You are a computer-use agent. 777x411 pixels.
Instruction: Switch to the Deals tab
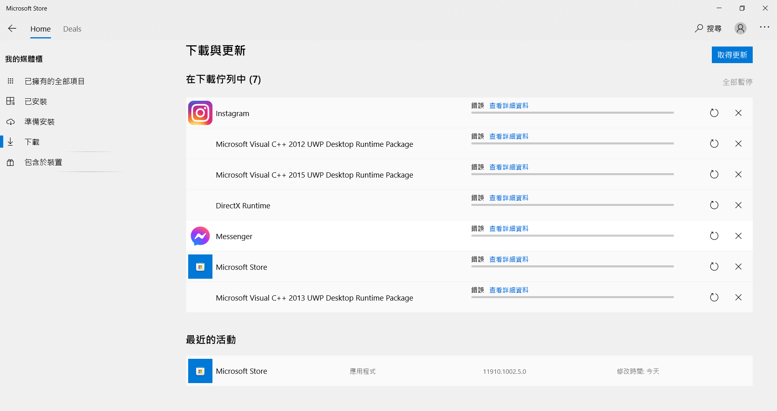(x=72, y=29)
